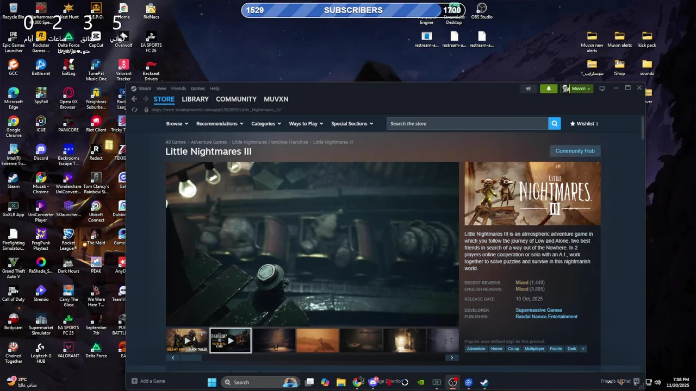Viewport: 696px width, 391px height.
Task: Switch to the LIBRARY tab
Action: [195, 99]
